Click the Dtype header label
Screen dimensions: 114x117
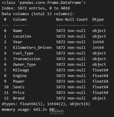tap(98, 20)
